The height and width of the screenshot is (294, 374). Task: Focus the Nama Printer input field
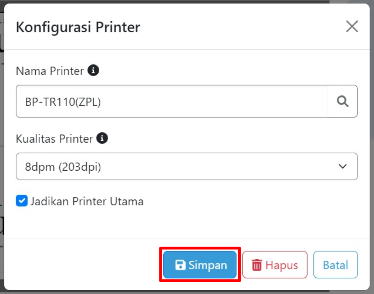coord(172,101)
